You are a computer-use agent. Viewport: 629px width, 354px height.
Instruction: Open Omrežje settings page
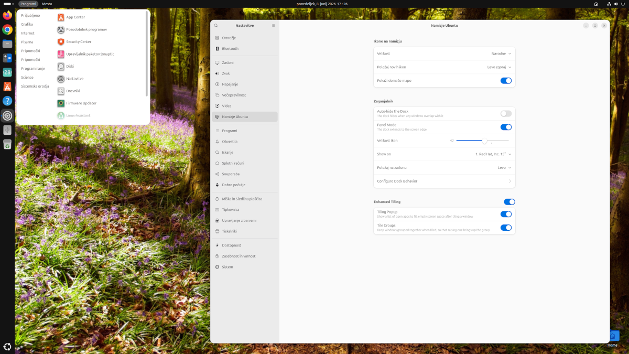click(245, 38)
